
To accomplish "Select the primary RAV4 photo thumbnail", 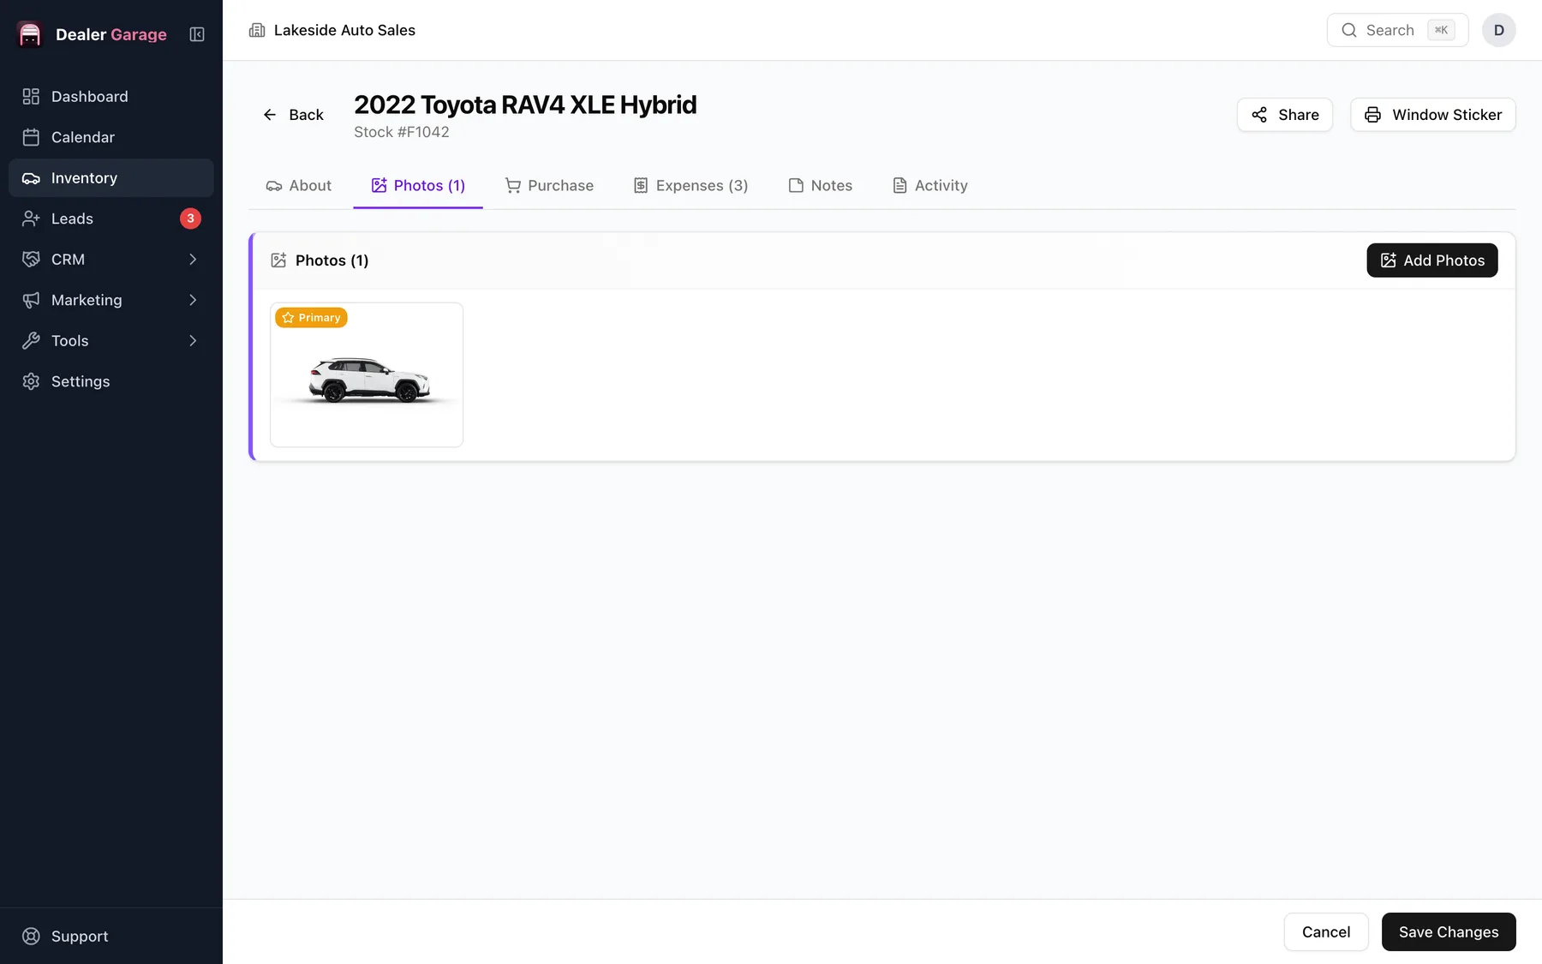I will (x=367, y=374).
